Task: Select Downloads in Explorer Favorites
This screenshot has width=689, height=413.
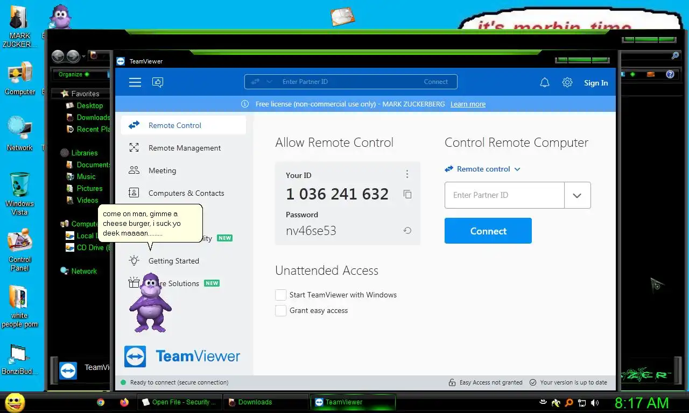Action: click(89, 117)
